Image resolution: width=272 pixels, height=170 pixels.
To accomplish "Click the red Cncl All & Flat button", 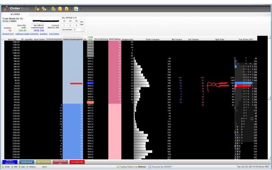I will coord(77,162).
